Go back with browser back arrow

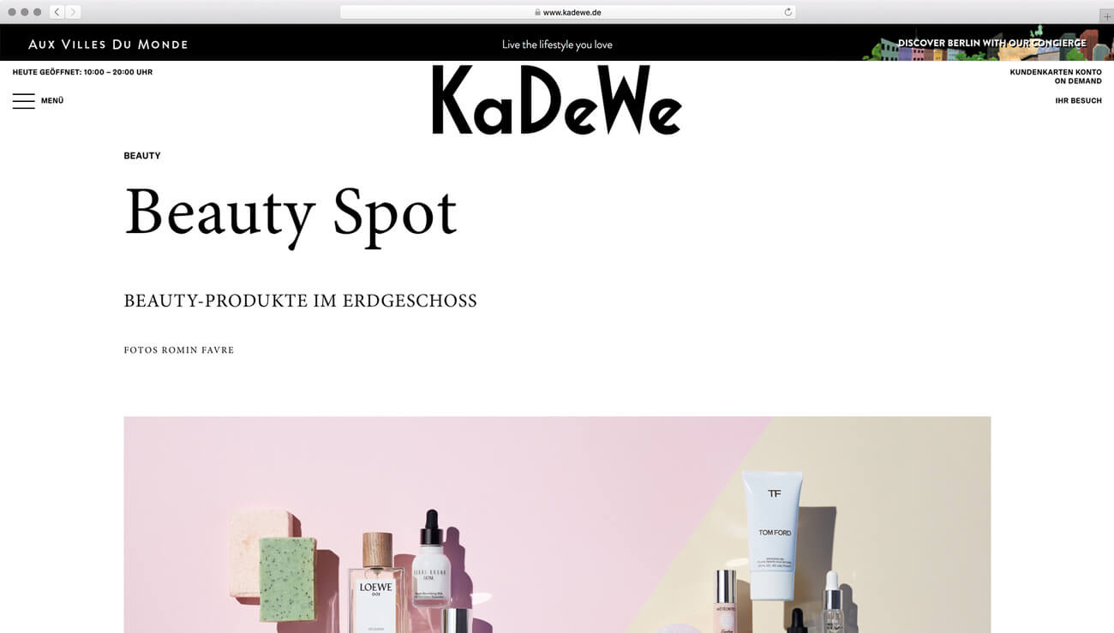57,12
